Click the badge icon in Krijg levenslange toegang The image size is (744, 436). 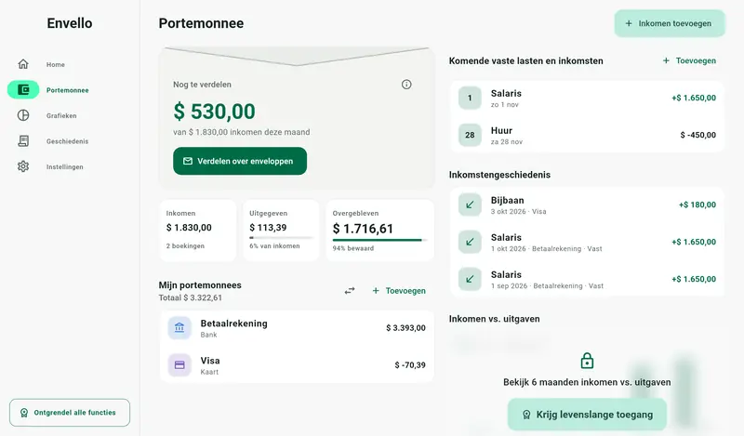(526, 415)
